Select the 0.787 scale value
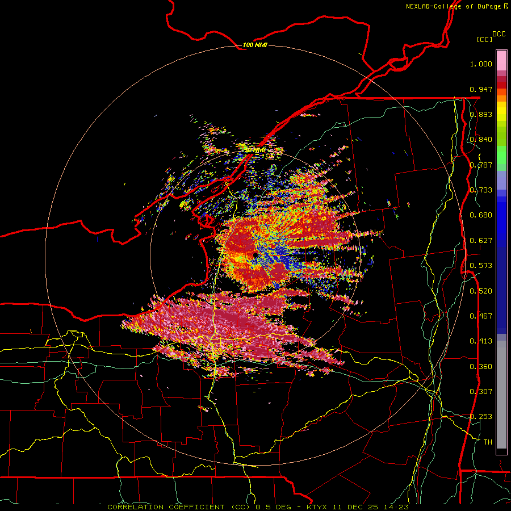The width and height of the screenshot is (511, 511). click(x=481, y=165)
